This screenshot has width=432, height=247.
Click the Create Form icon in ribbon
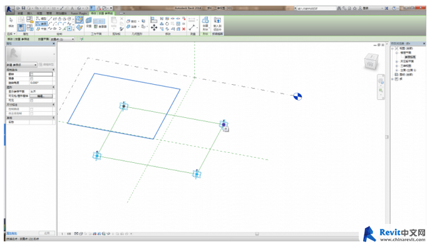205,23
